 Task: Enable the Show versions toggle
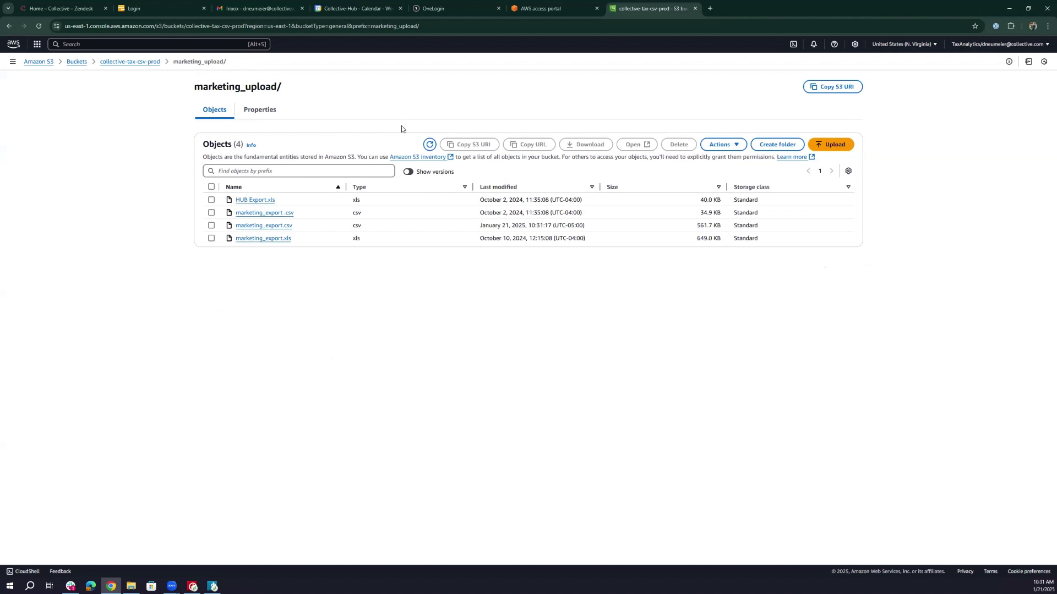point(408,172)
